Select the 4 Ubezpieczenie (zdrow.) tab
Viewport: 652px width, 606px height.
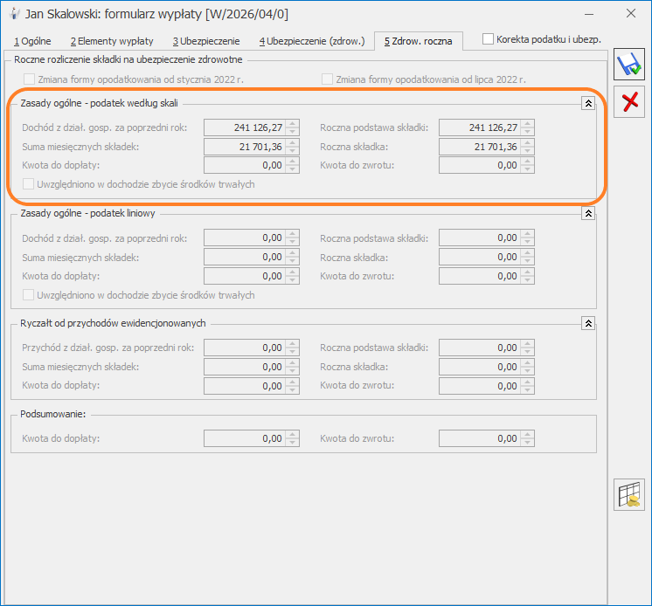[x=311, y=41]
